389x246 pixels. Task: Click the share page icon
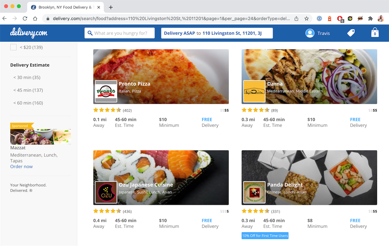(297, 18)
